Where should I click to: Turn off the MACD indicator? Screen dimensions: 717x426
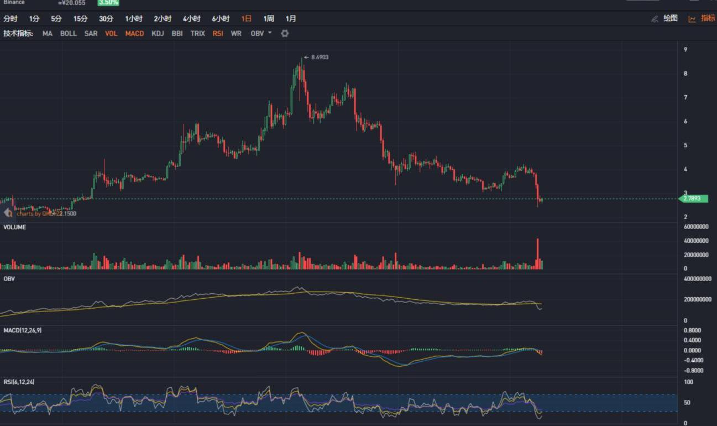tap(134, 33)
